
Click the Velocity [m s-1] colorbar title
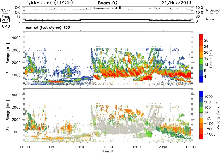point(218,115)
